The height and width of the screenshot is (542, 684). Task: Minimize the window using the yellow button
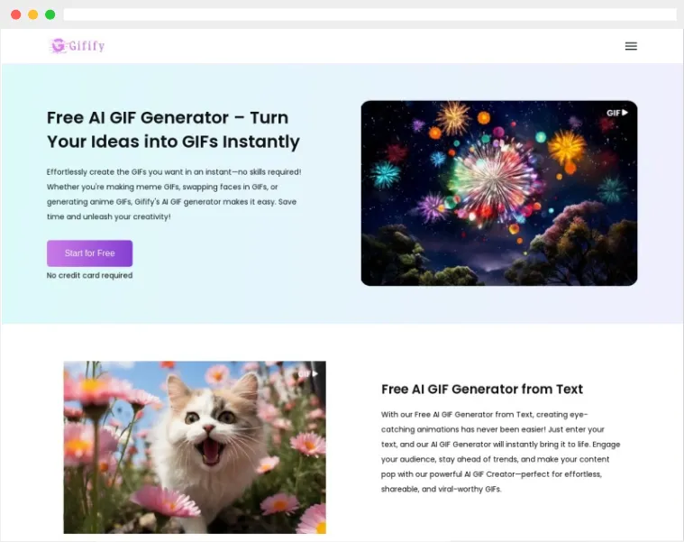coord(32,14)
